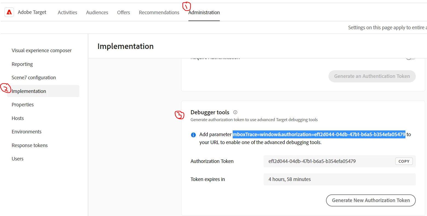Click Generate an Authentication Token button
Image resolution: width=427 pixels, height=216 pixels.
click(x=372, y=76)
